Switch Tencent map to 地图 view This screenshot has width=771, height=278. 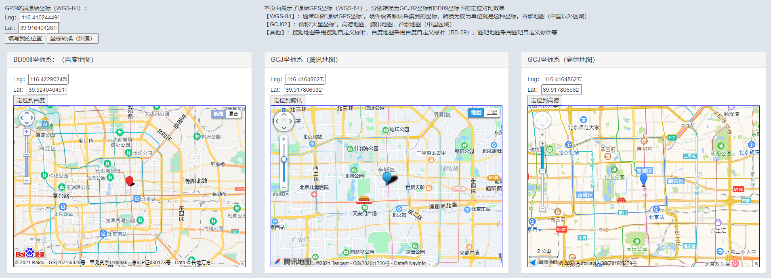point(476,112)
